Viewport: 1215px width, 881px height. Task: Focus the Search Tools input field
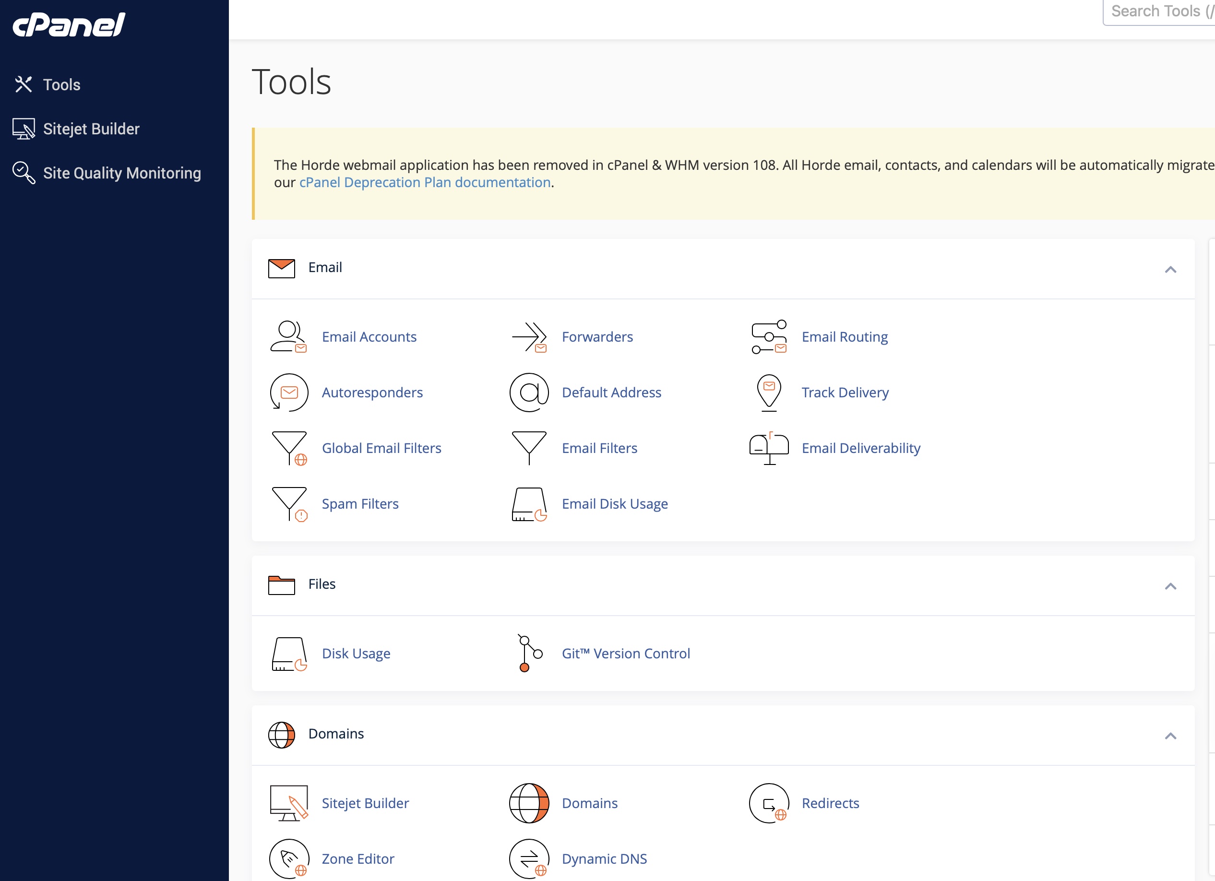click(x=1159, y=12)
